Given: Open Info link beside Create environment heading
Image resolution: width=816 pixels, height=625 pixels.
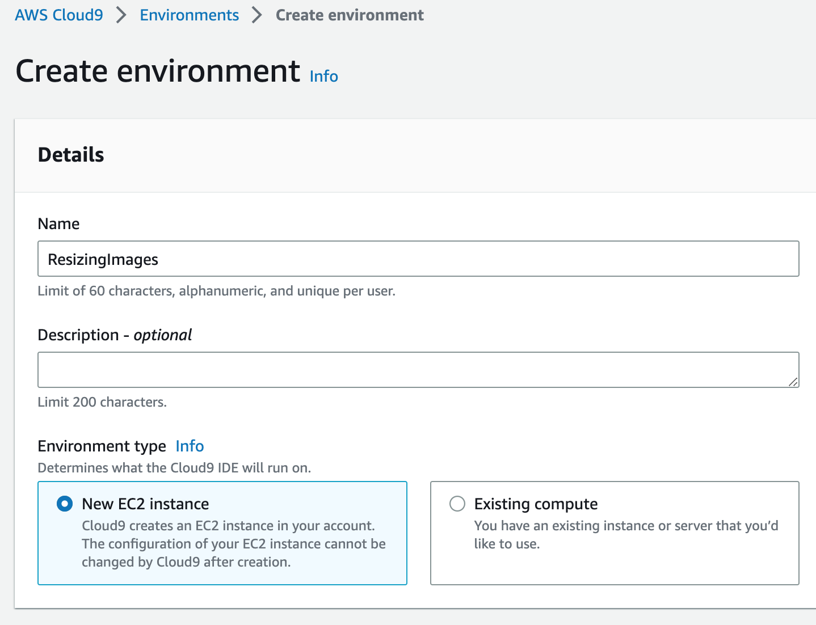Looking at the screenshot, I should point(323,76).
